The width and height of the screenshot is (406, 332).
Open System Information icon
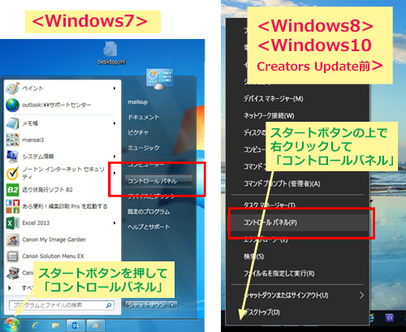click(12, 157)
